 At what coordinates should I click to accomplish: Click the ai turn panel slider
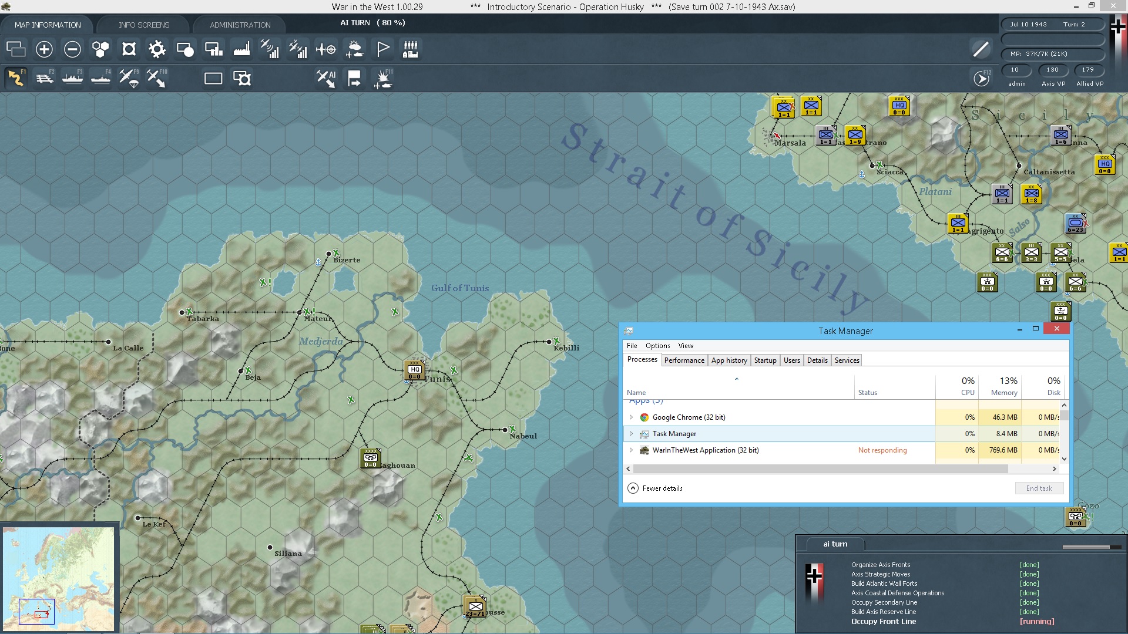click(1092, 547)
